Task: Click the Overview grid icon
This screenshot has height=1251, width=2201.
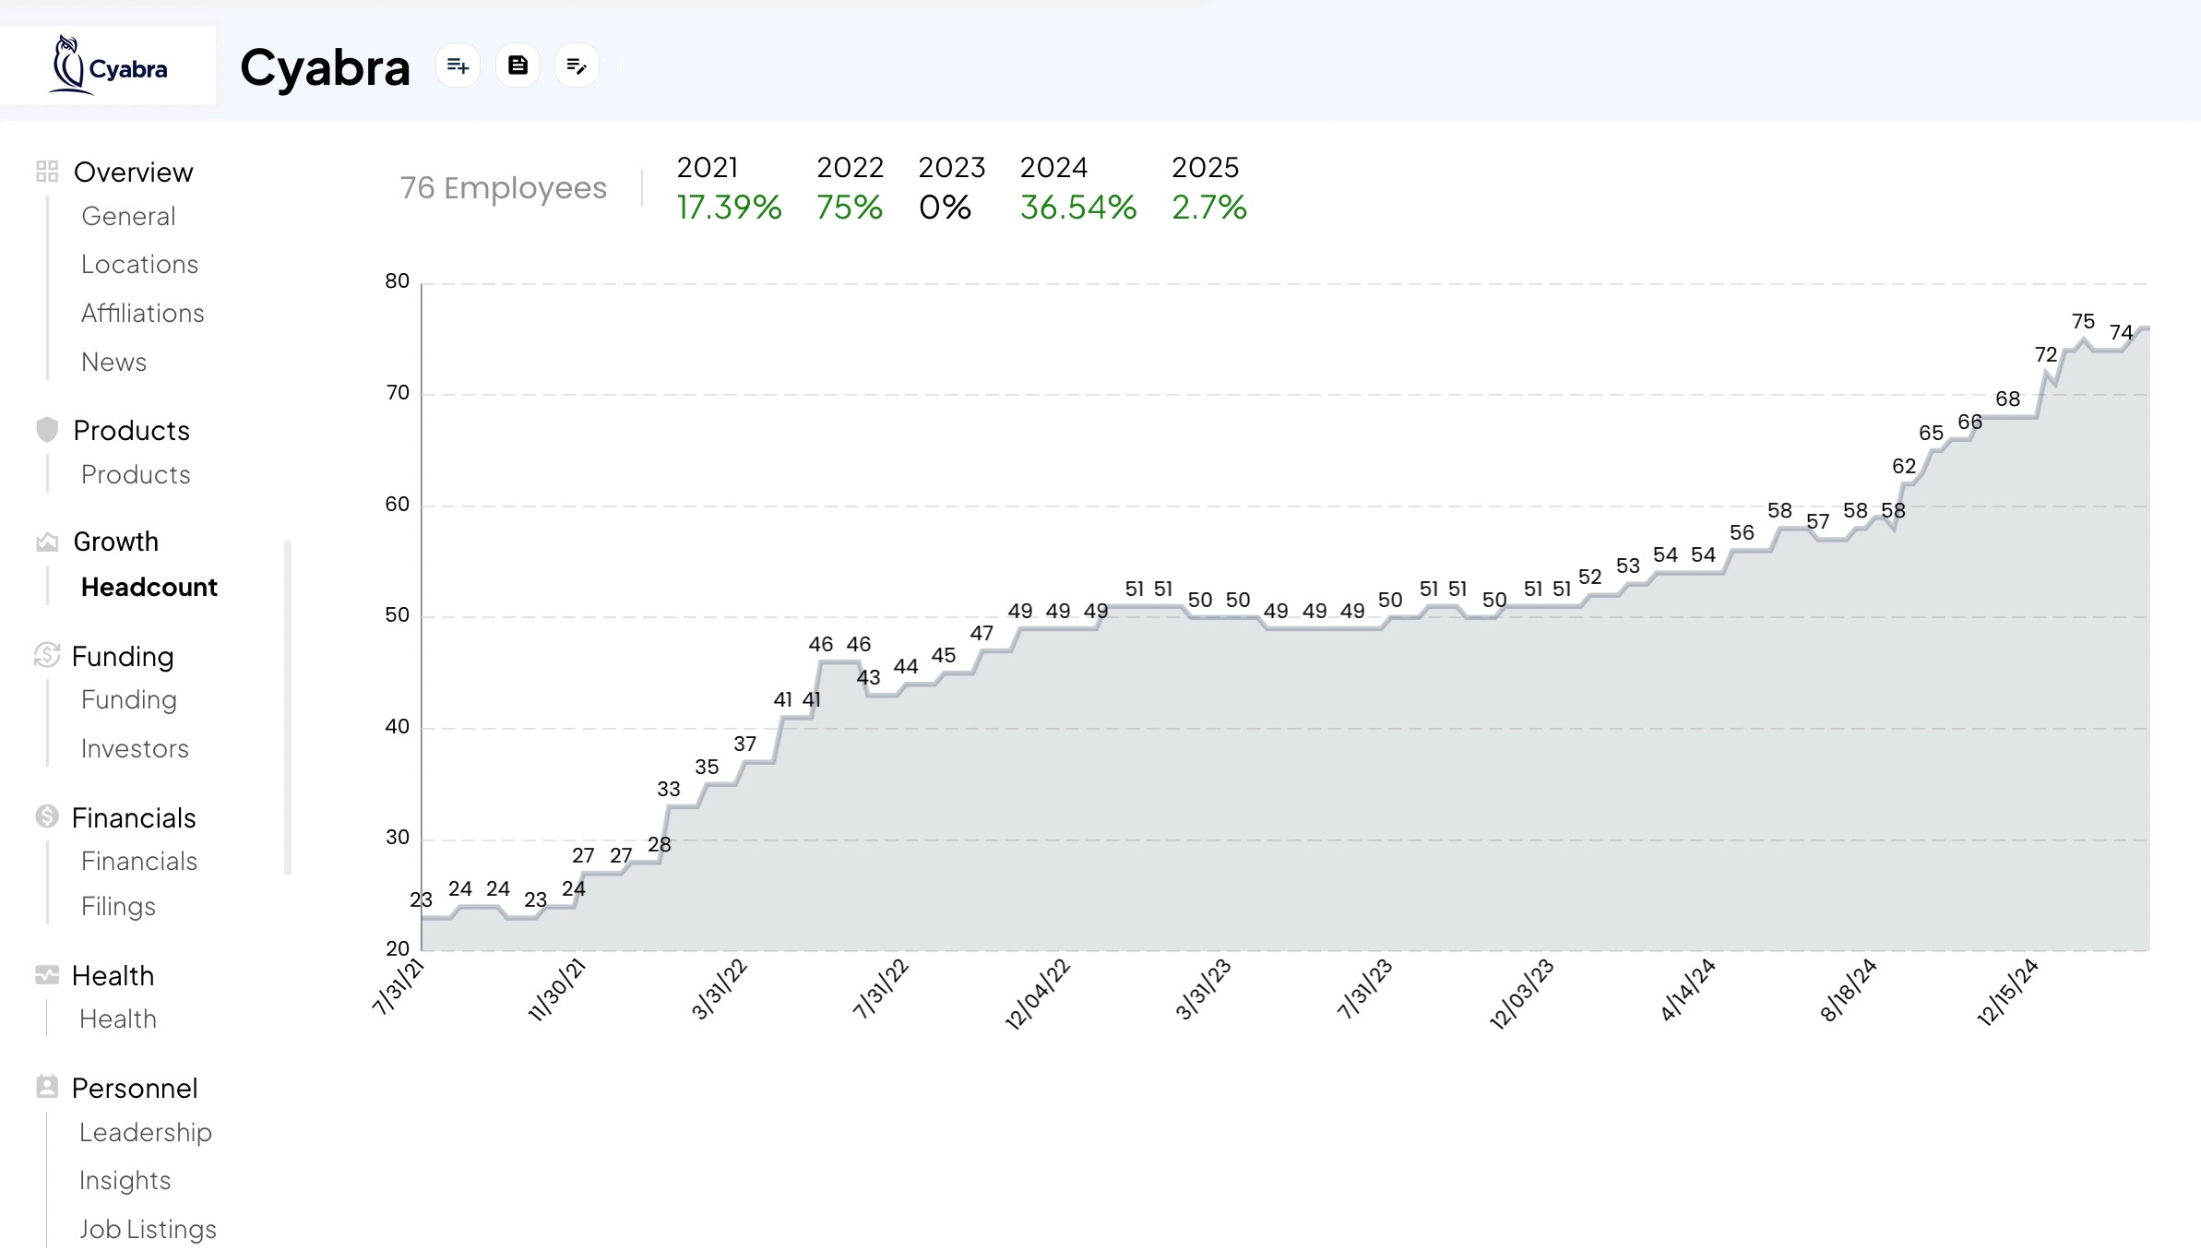Action: click(x=47, y=172)
